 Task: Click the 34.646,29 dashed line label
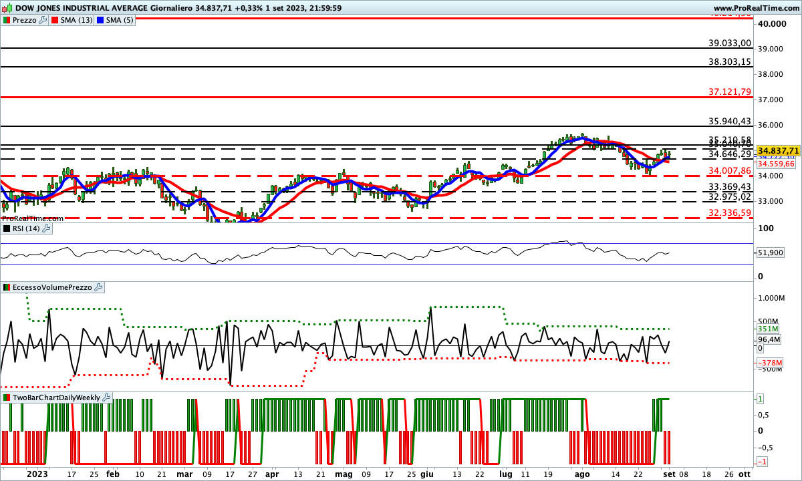pyautogui.click(x=730, y=154)
